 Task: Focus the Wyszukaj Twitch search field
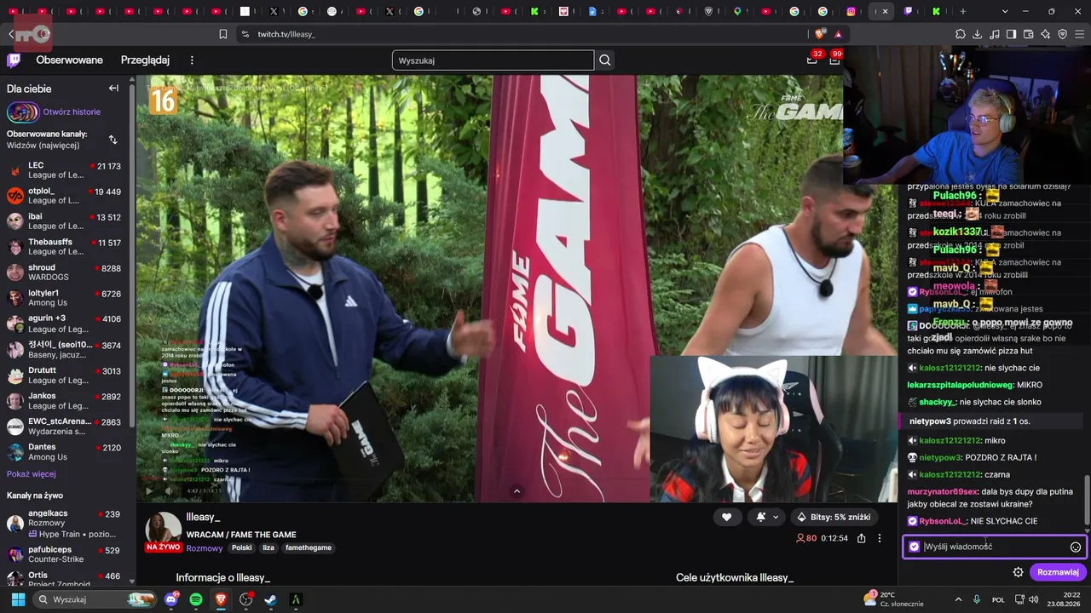tap(493, 60)
